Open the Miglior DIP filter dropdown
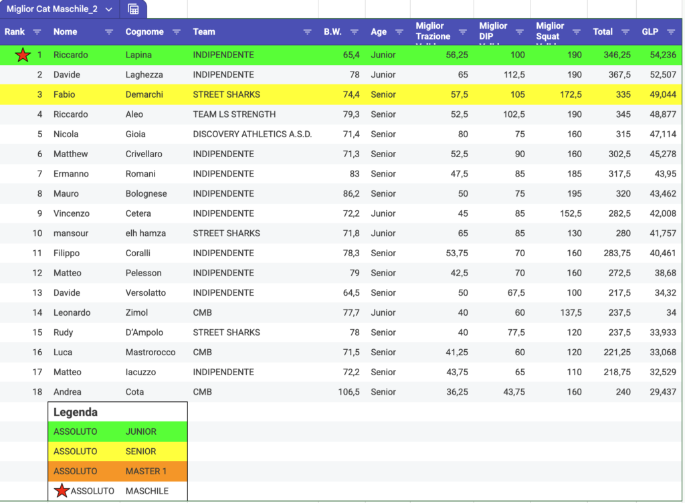Image resolution: width=685 pixels, height=503 pixels. pos(519,32)
